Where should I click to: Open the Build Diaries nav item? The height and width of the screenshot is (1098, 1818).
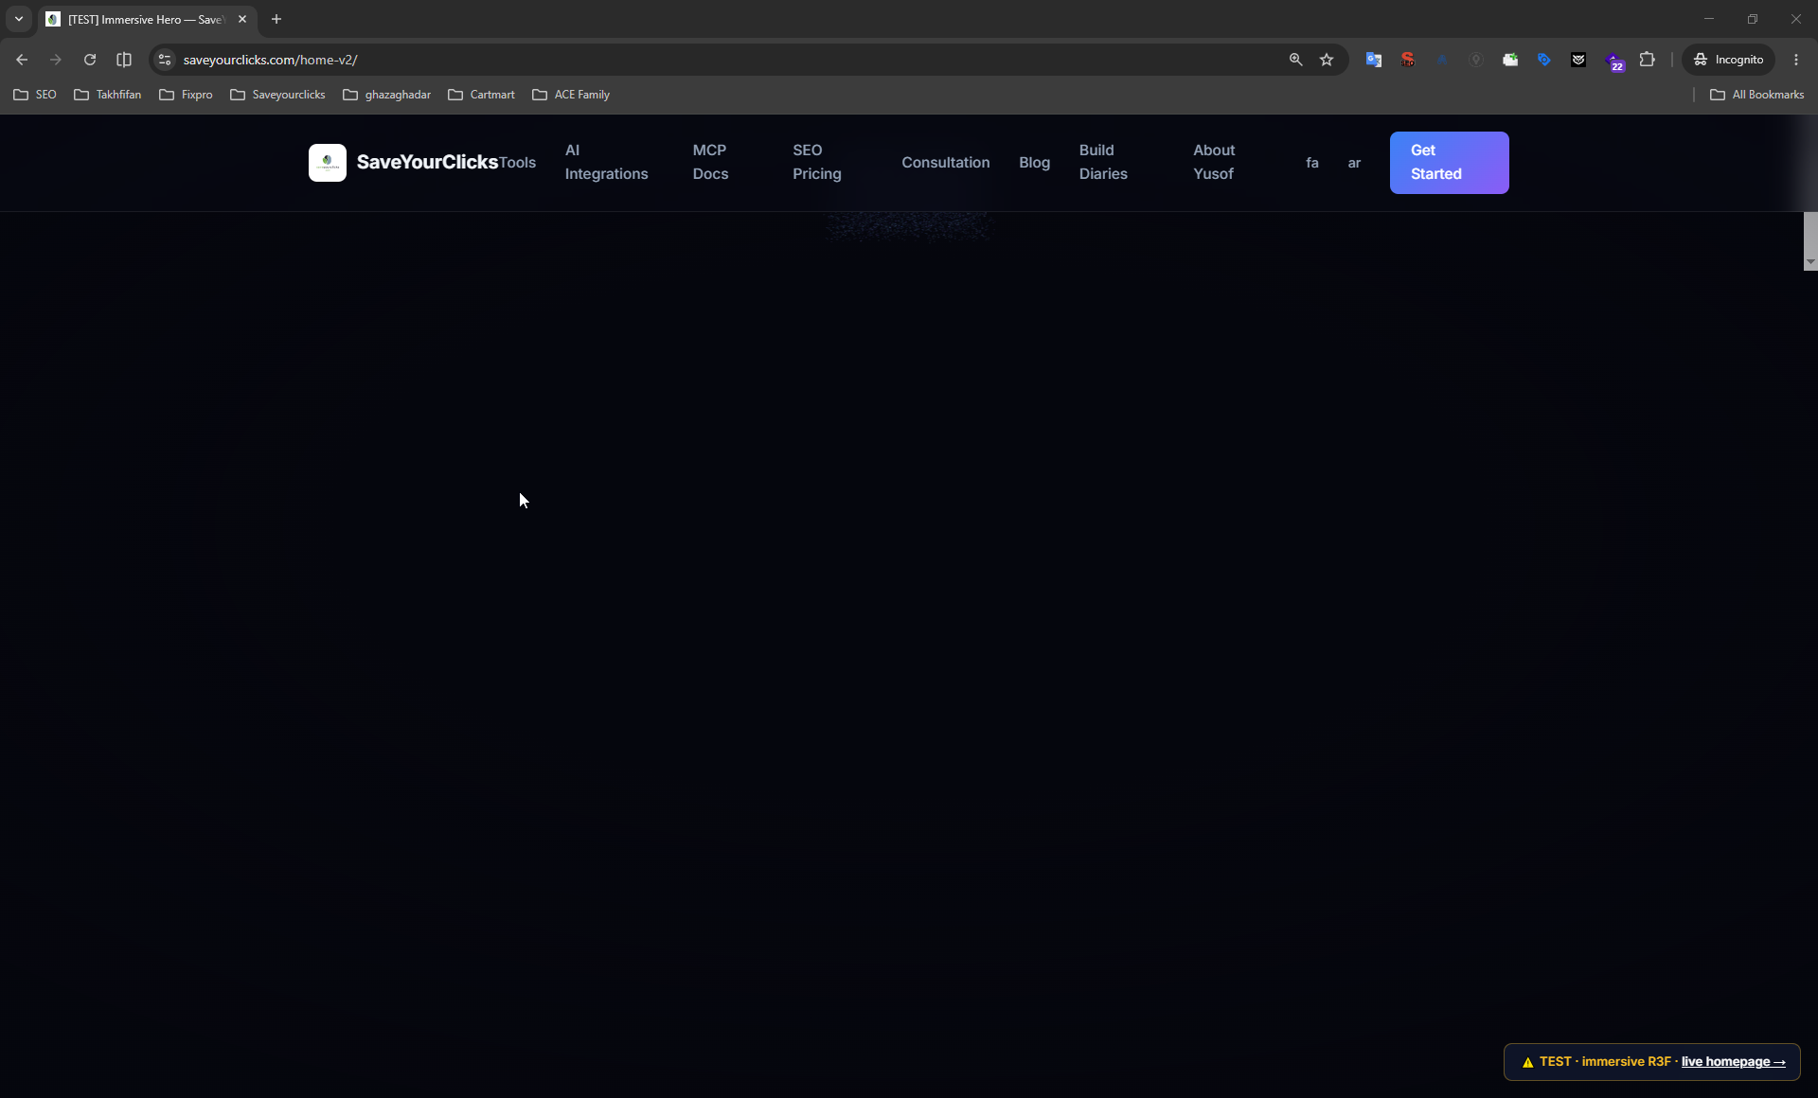[x=1104, y=162]
